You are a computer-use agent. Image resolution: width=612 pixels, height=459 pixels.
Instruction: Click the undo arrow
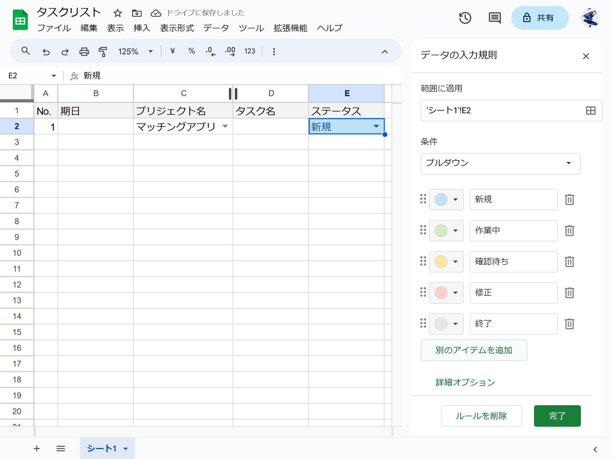click(46, 52)
